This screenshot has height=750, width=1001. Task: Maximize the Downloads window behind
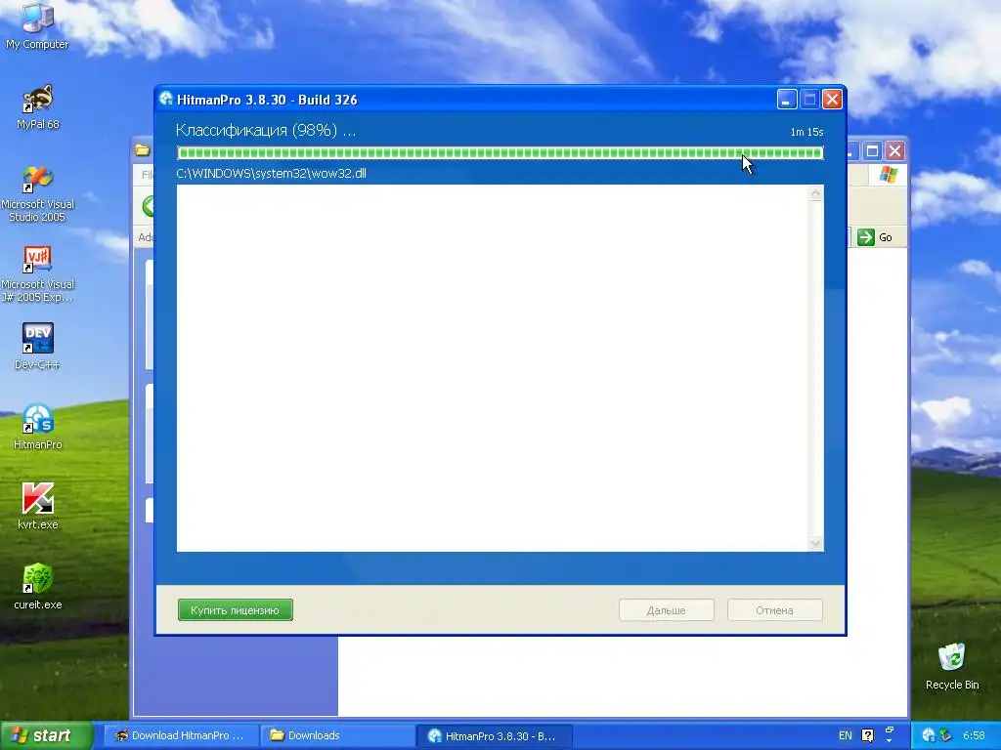coord(872,151)
